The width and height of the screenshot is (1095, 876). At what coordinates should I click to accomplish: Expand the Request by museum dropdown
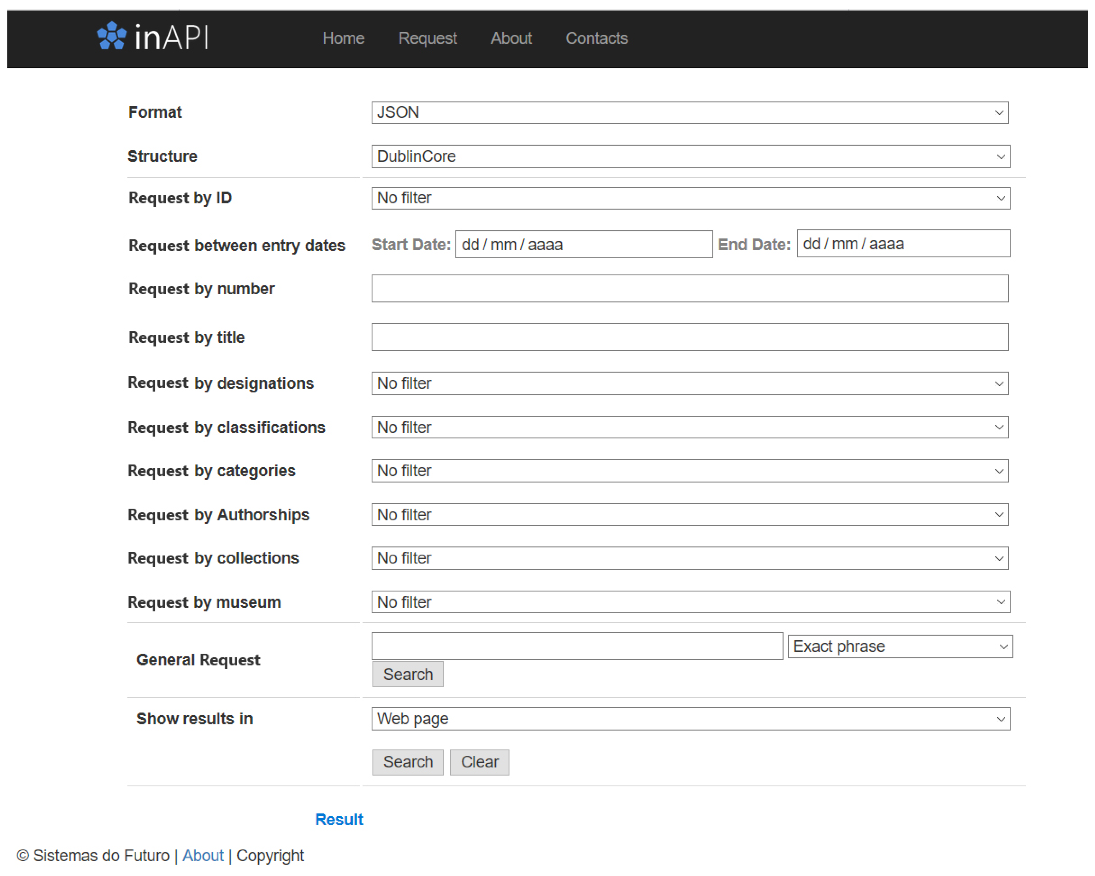690,602
